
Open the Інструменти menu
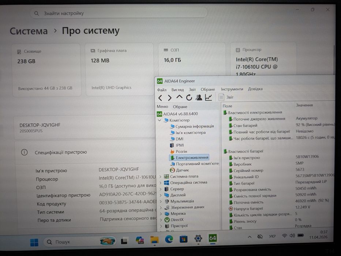[x=232, y=89]
